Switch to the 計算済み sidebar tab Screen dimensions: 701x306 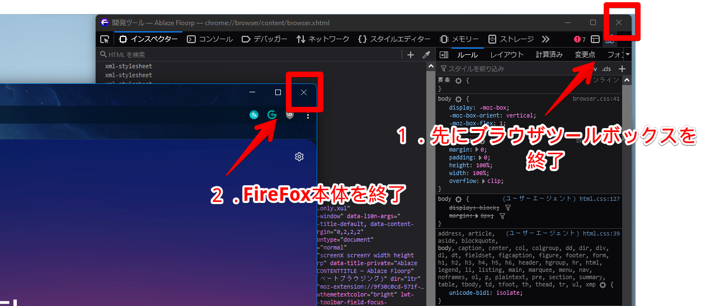549,55
